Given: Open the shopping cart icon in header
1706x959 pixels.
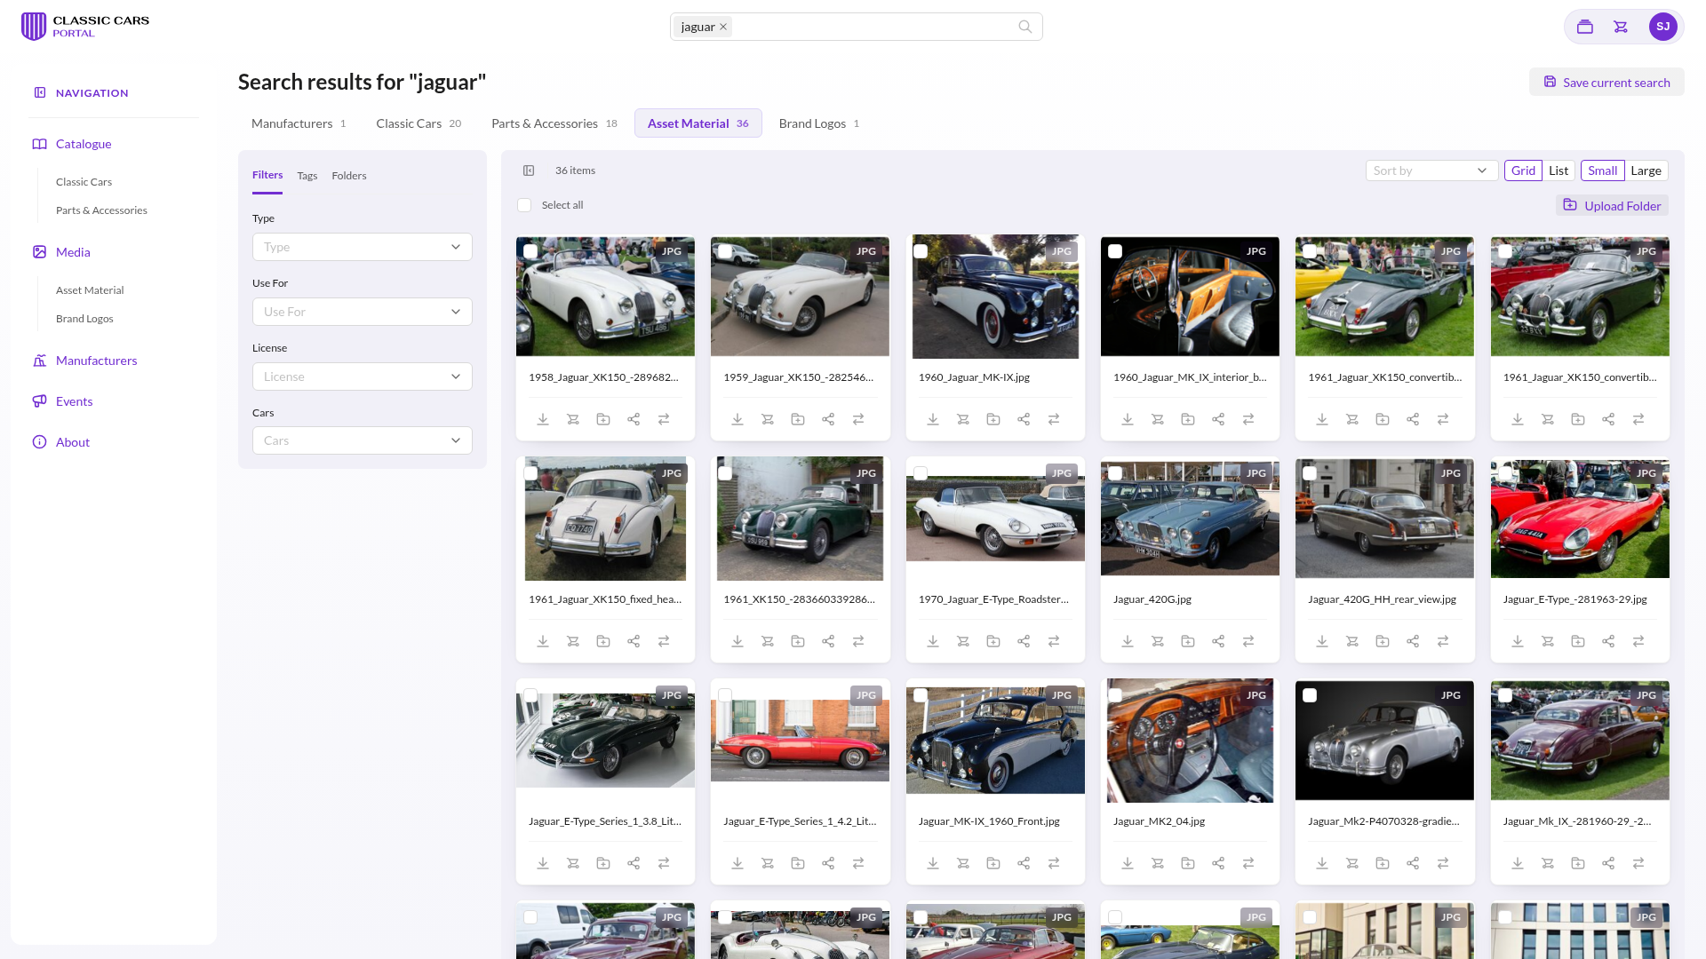Looking at the screenshot, I should [x=1621, y=27].
